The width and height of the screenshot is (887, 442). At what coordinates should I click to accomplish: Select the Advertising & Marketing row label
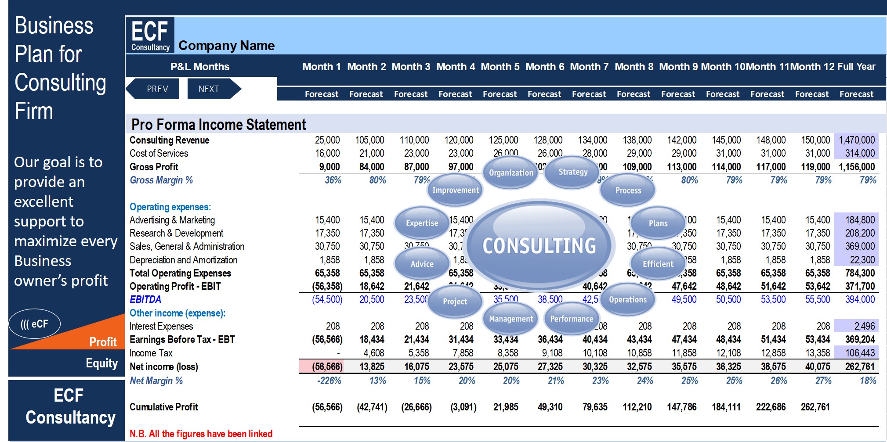pyautogui.click(x=172, y=220)
